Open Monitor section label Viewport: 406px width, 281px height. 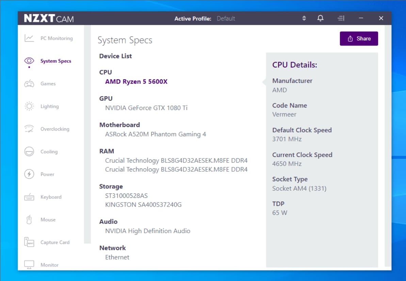49,265
